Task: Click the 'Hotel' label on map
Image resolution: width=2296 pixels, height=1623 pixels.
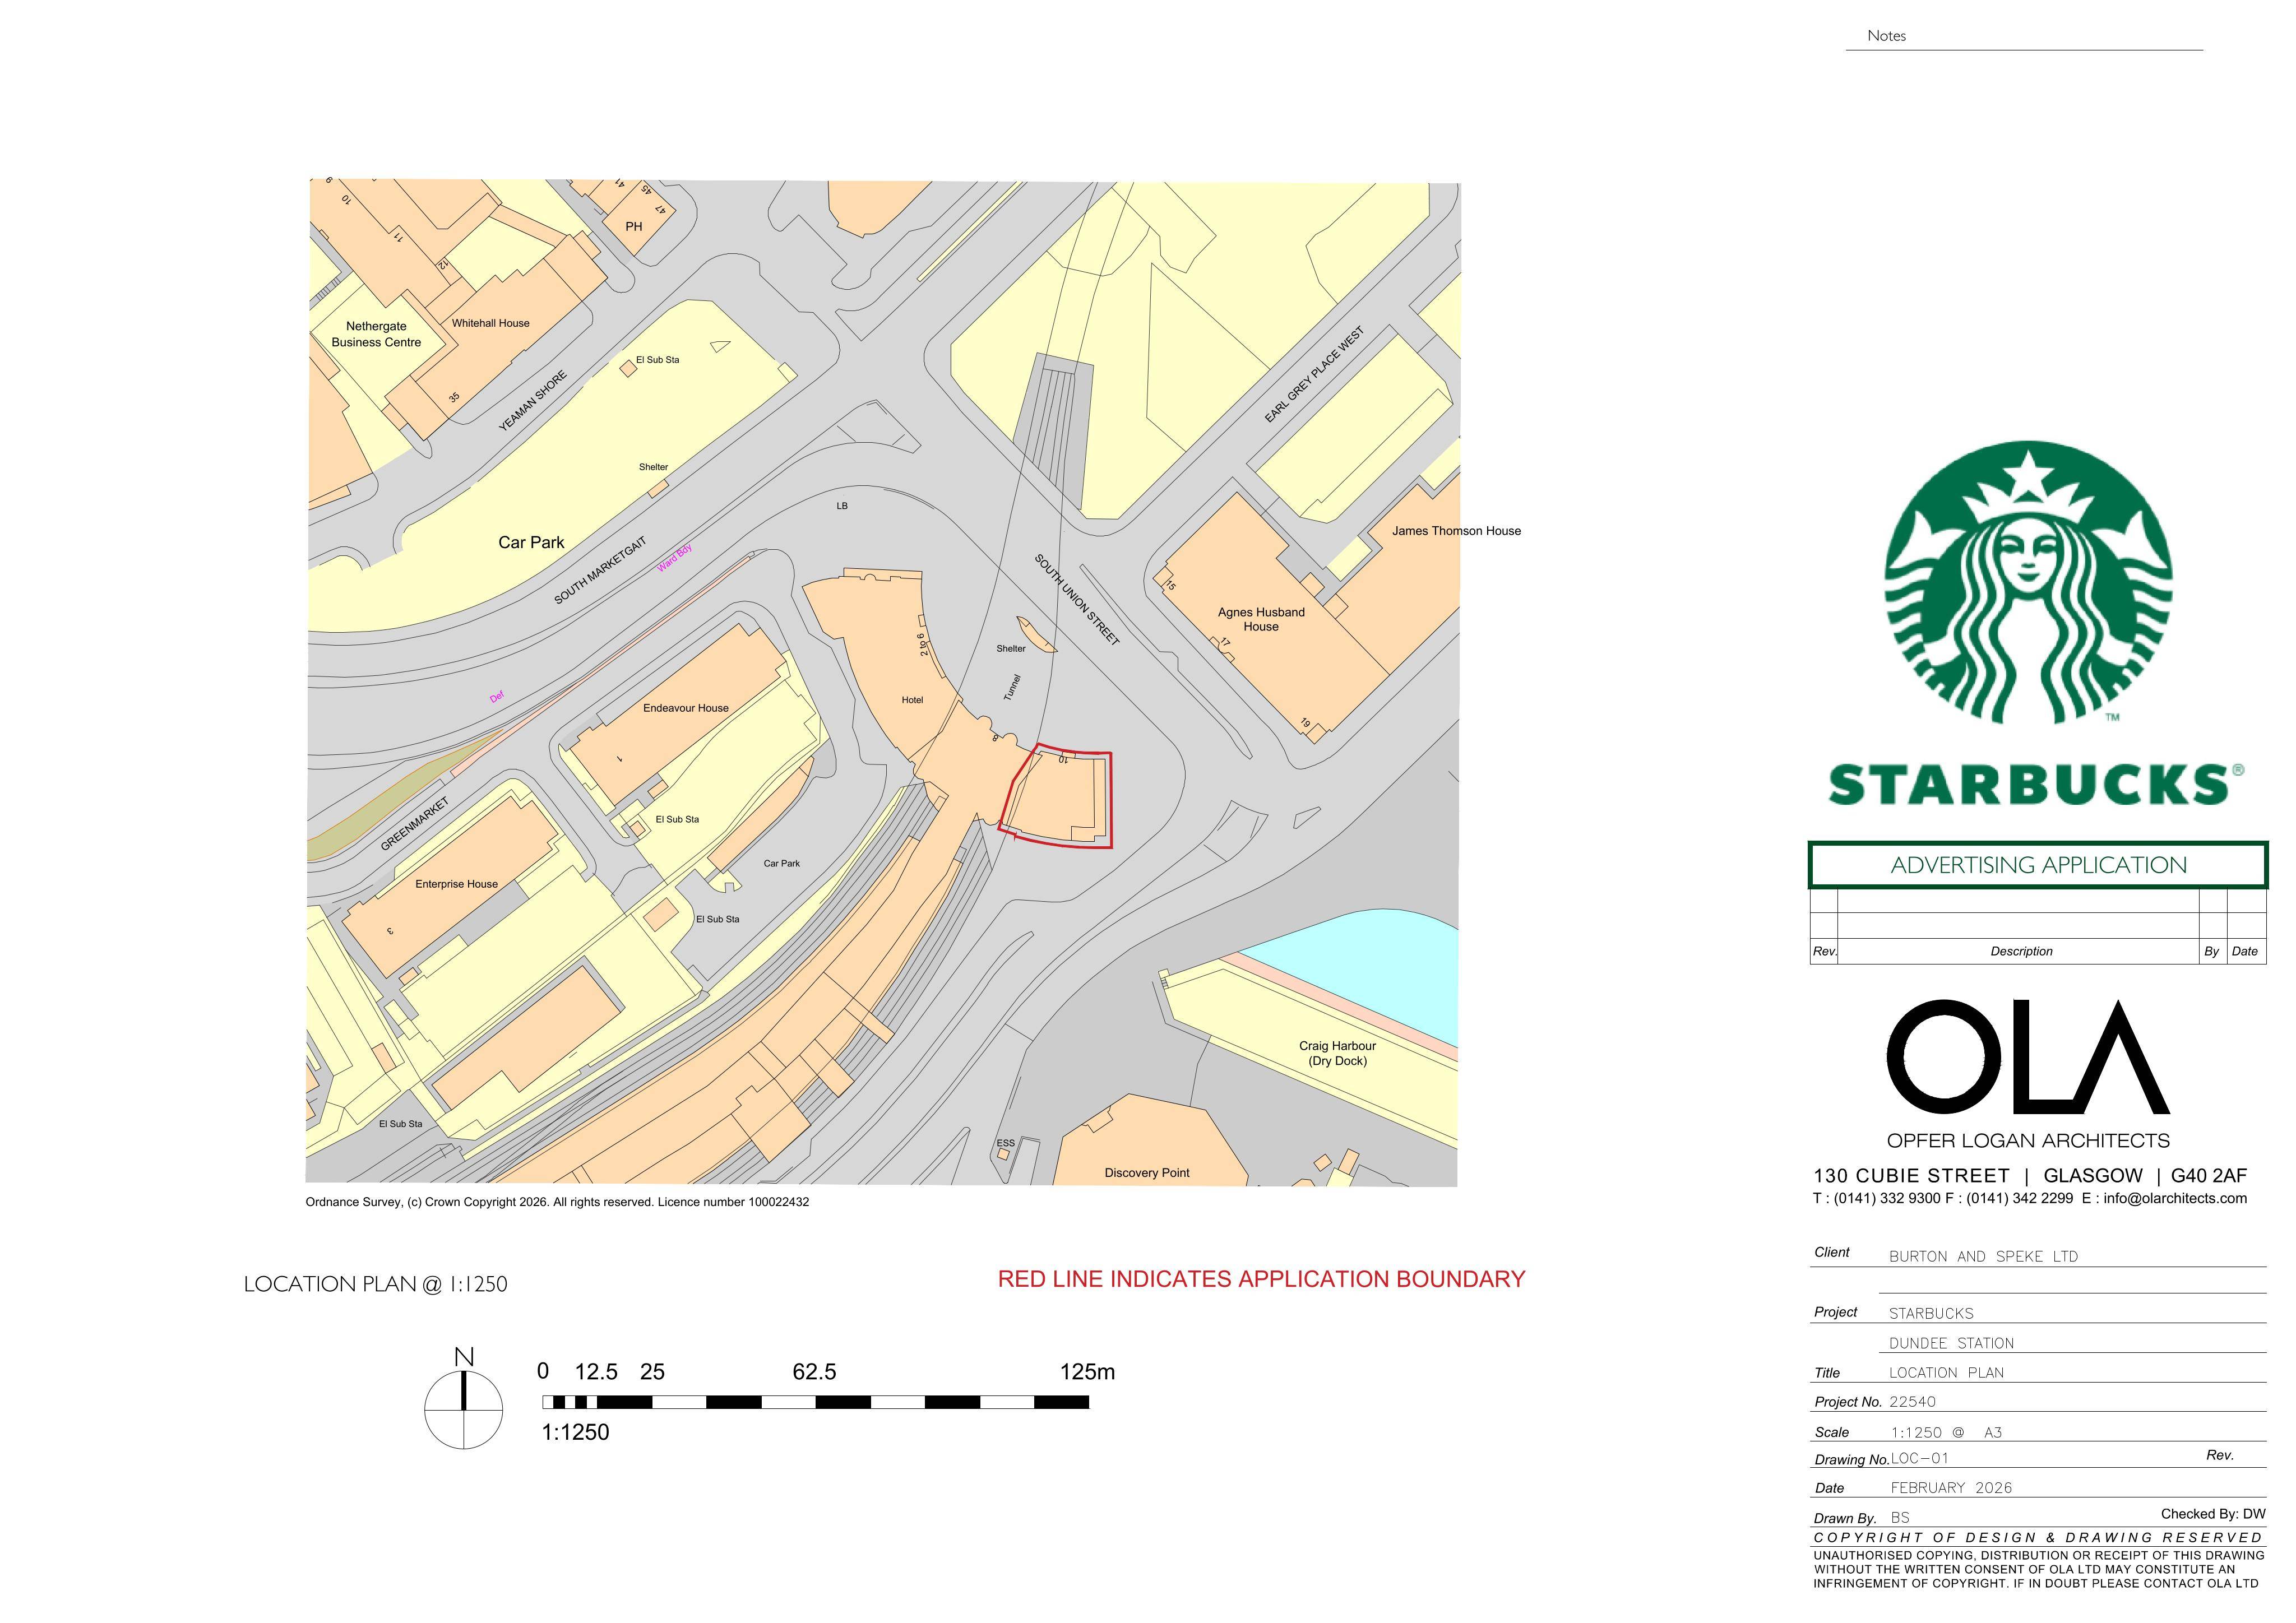Action: (x=912, y=700)
